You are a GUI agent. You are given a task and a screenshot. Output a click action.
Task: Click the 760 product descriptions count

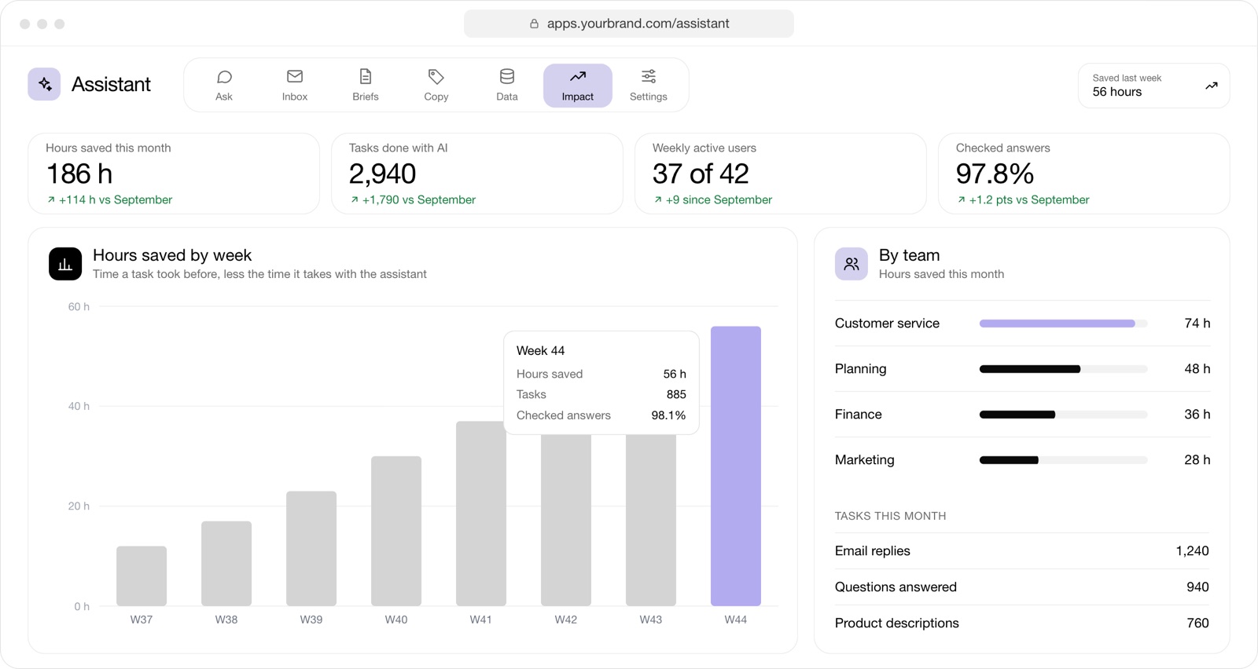click(1197, 623)
